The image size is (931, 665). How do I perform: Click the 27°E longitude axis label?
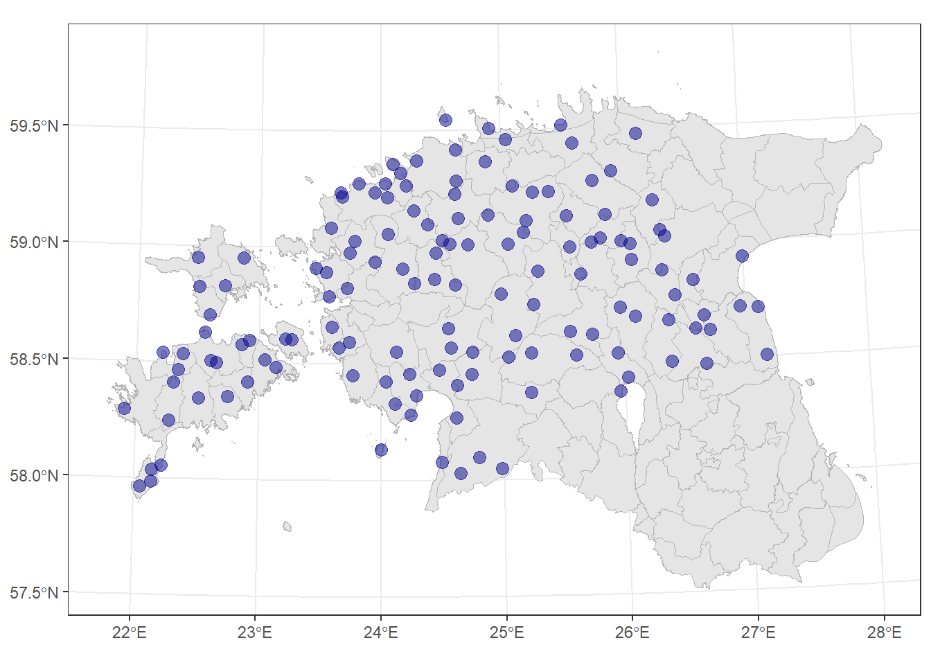click(758, 632)
